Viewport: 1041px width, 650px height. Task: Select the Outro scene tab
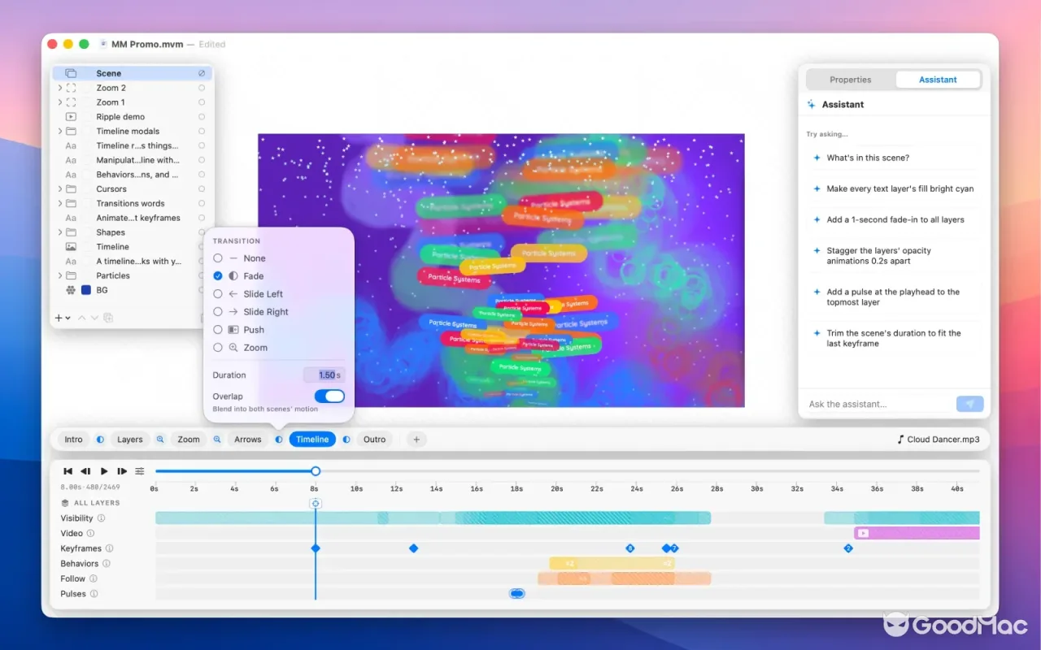tap(374, 440)
